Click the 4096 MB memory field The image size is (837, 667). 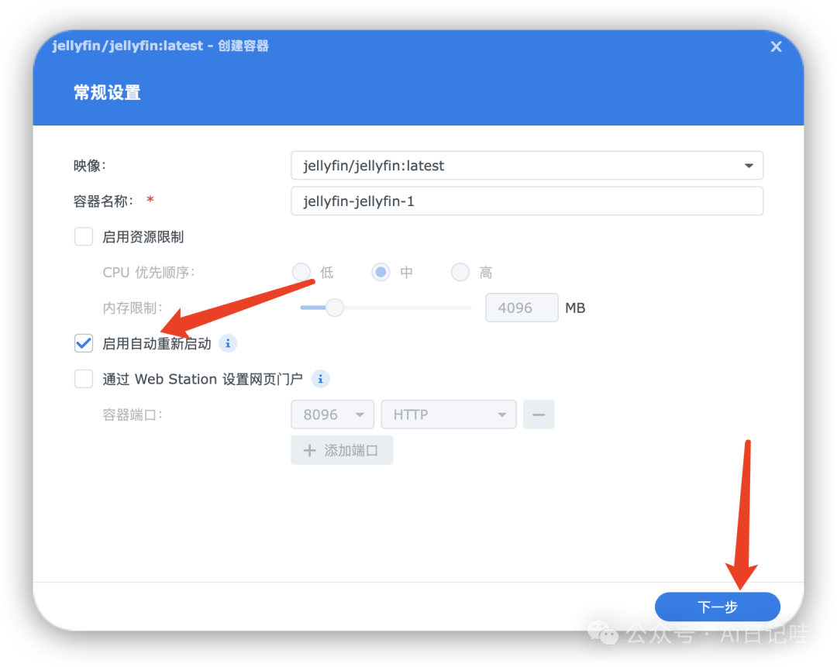coord(522,308)
